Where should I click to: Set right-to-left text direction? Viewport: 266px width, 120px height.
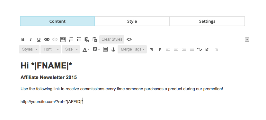(x=160, y=49)
